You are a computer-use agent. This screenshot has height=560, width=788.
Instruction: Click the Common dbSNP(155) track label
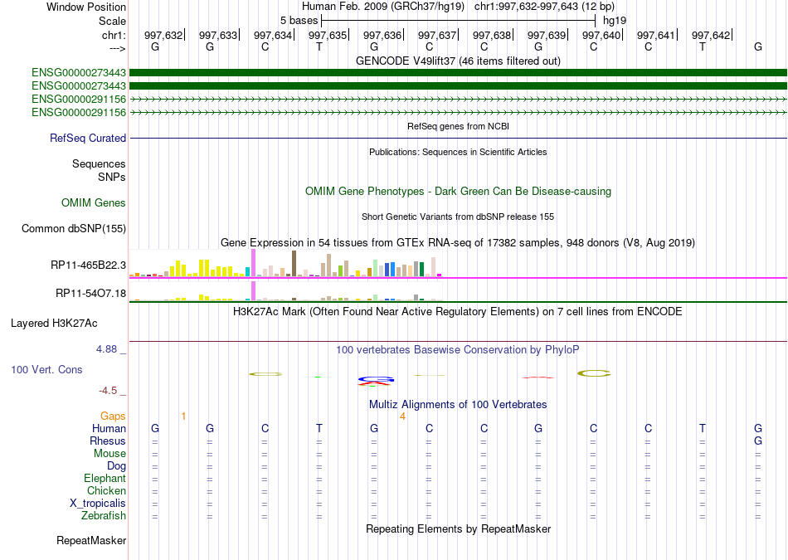point(73,229)
